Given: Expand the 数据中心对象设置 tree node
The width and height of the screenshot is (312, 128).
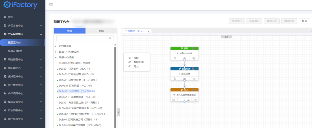Looking at the screenshot, I should coord(56,52).
